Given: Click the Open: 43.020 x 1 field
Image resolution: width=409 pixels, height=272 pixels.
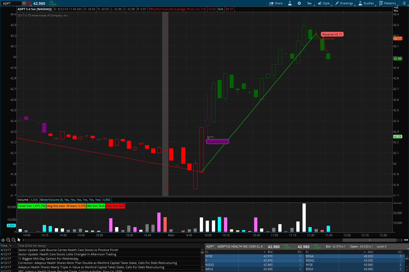Looking at the screenshot, I should coord(361,246).
